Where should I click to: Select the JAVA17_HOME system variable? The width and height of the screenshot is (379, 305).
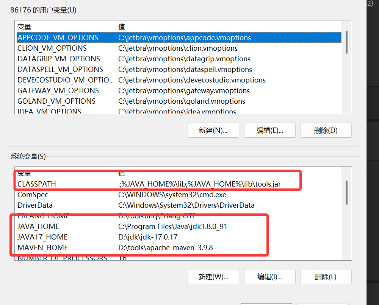[x=42, y=237]
